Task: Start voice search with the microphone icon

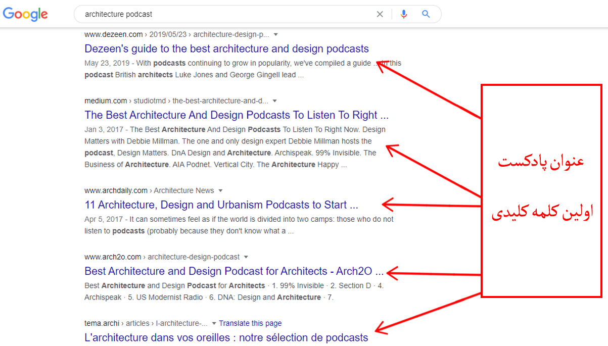Action: click(x=403, y=14)
